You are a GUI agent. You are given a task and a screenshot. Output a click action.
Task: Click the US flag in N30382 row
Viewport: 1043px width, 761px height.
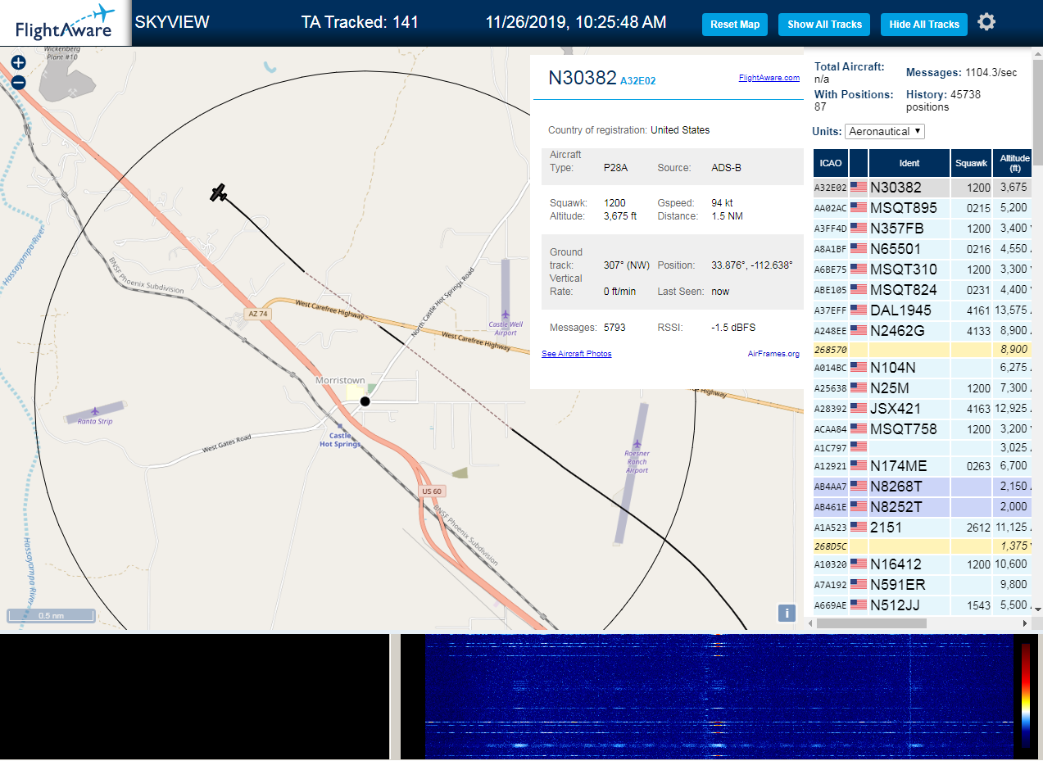tap(859, 188)
